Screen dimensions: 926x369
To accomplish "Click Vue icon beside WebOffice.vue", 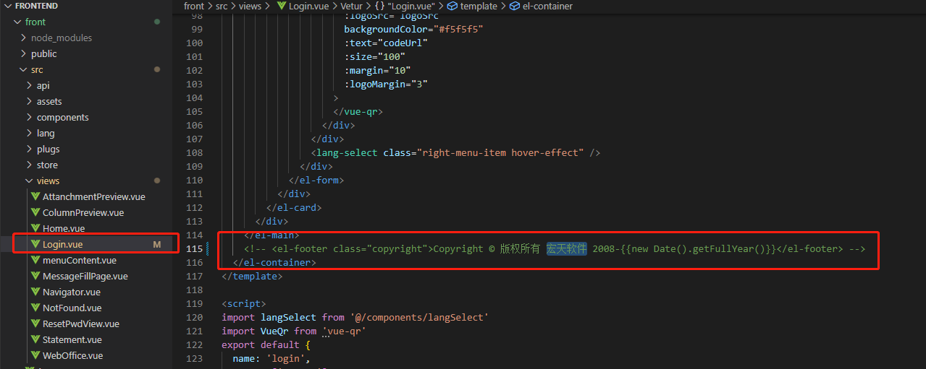I will [x=35, y=355].
